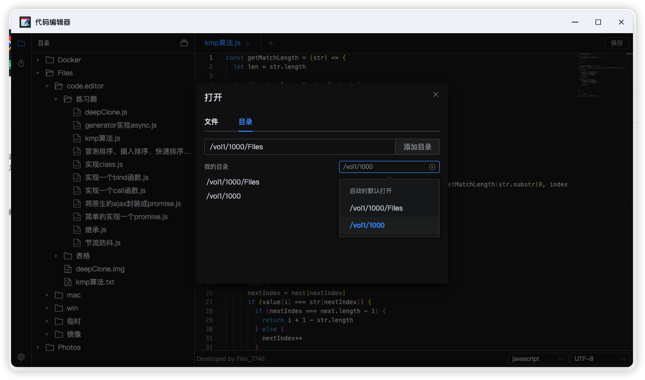Click the 保存 button
Viewport: 645px width, 380px height.
[616, 43]
